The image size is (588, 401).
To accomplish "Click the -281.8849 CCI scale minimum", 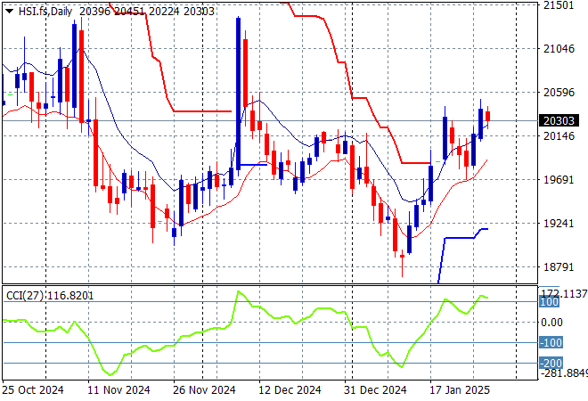I will (563, 373).
